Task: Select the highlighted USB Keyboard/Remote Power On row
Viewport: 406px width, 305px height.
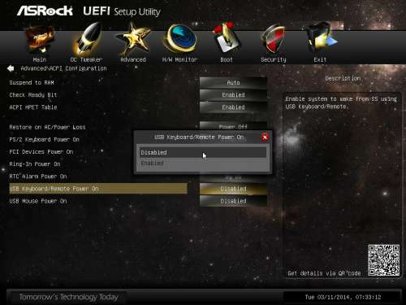Action: [98, 189]
